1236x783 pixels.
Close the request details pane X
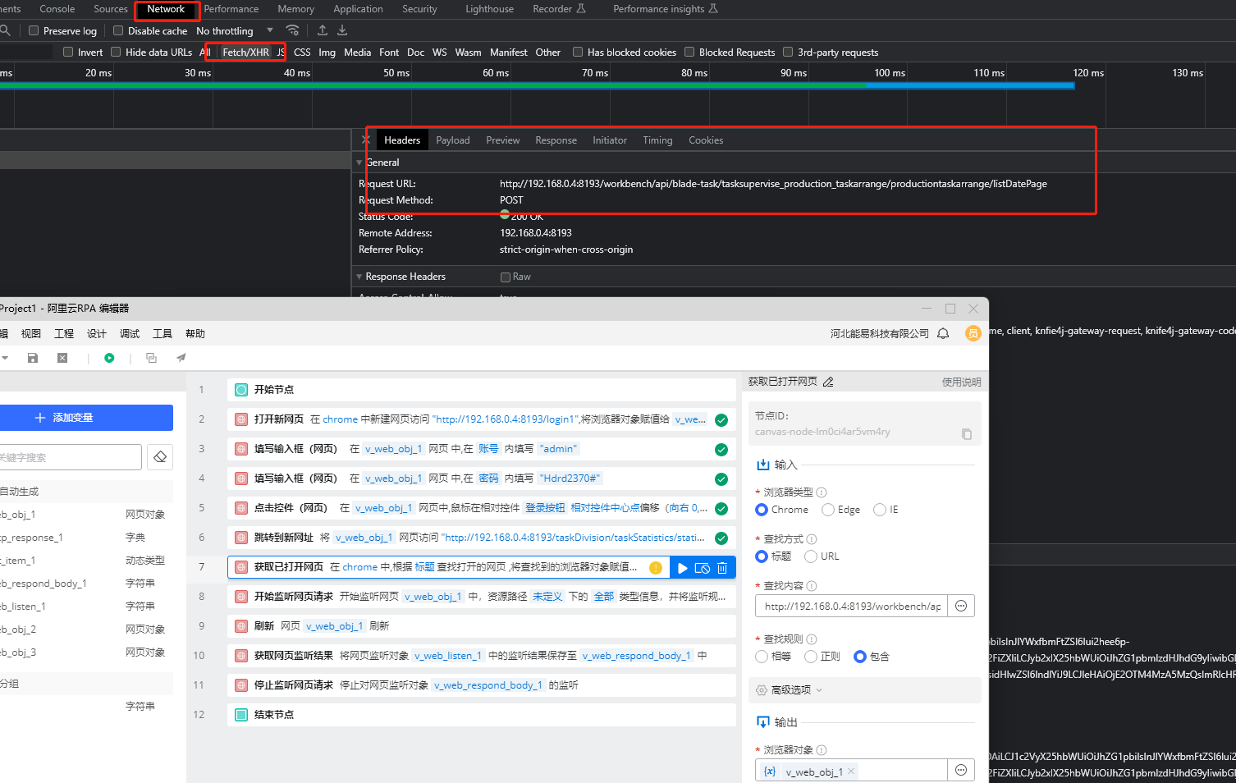coord(366,140)
